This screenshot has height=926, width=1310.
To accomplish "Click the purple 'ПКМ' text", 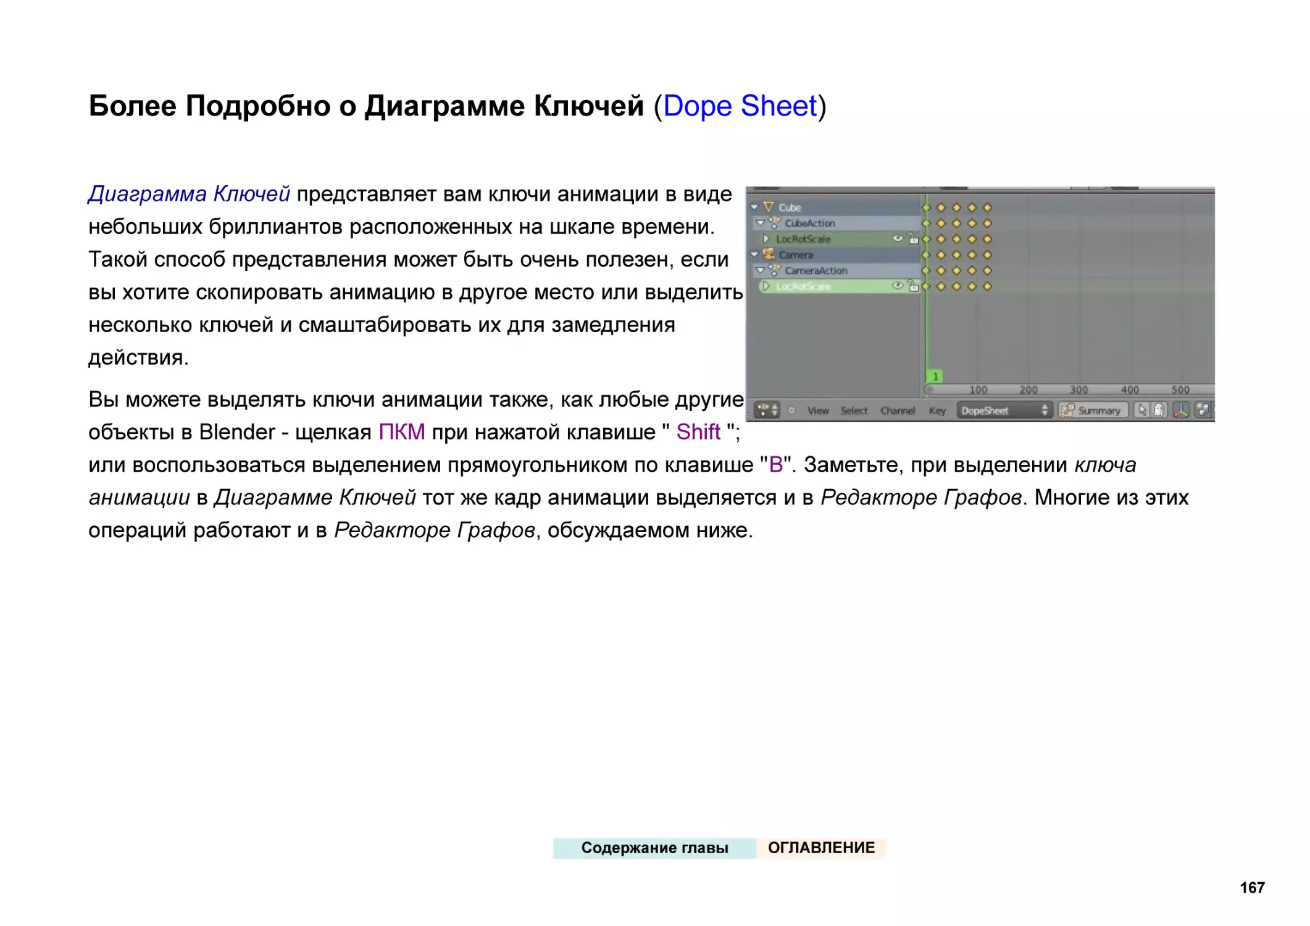I will (x=402, y=432).
